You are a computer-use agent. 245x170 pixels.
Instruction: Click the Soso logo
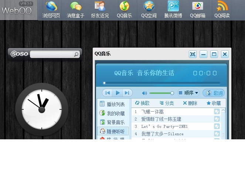click(19, 54)
